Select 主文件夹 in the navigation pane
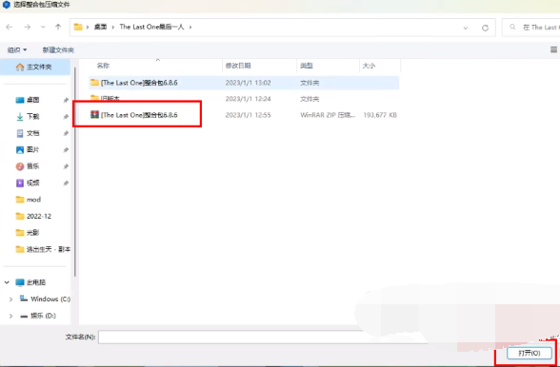Viewport: 560px width, 367px height. pyautogui.click(x=35, y=68)
